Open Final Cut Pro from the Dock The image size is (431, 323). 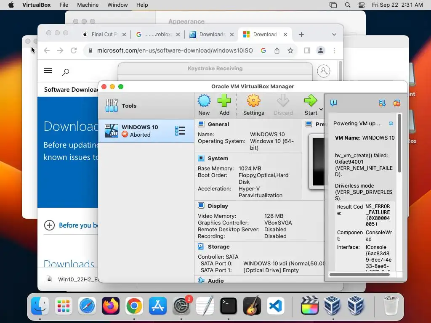[309, 305]
